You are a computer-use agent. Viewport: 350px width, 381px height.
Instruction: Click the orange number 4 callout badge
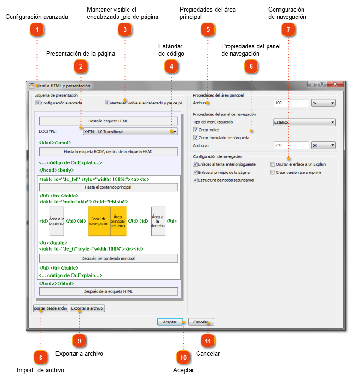pos(171,66)
